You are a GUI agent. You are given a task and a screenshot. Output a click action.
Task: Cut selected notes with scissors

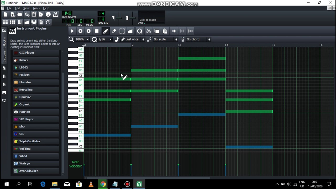(149, 31)
